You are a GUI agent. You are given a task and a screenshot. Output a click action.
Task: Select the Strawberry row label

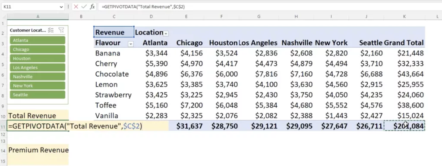[114, 95]
